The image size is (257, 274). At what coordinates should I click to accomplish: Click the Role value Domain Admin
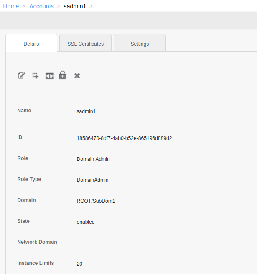tap(93, 159)
